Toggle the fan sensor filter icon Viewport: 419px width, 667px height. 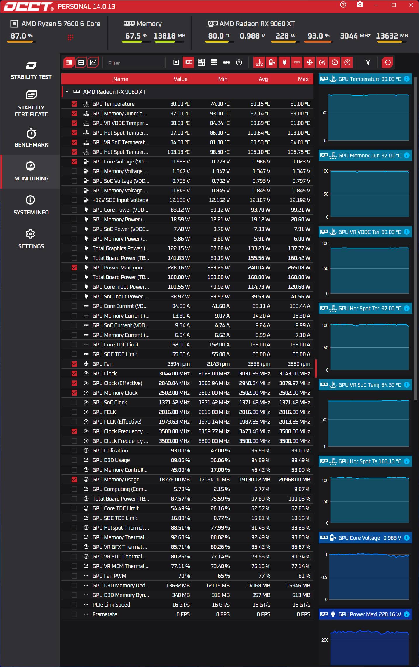[310, 62]
